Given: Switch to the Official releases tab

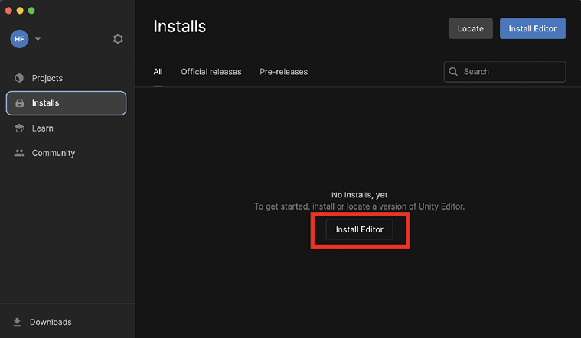Looking at the screenshot, I should [211, 72].
